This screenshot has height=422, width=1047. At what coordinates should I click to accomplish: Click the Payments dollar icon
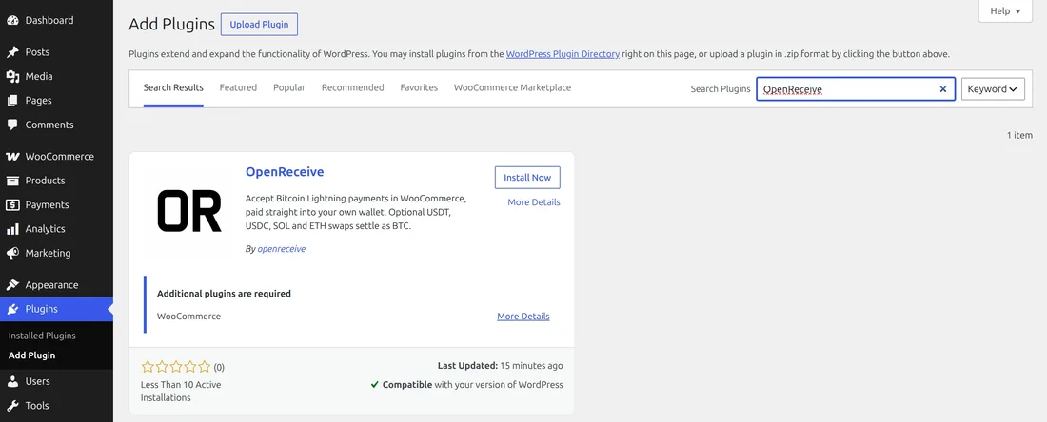tap(12, 204)
